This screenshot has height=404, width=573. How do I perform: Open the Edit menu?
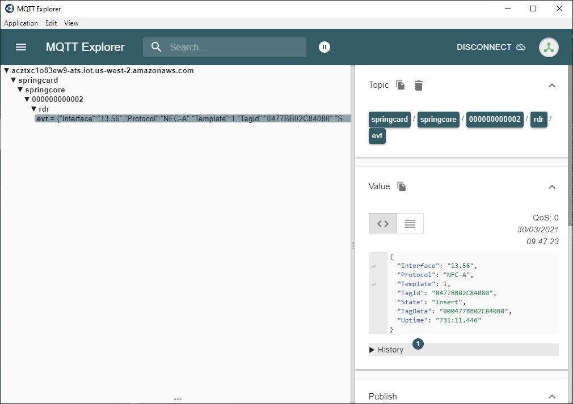(x=51, y=23)
